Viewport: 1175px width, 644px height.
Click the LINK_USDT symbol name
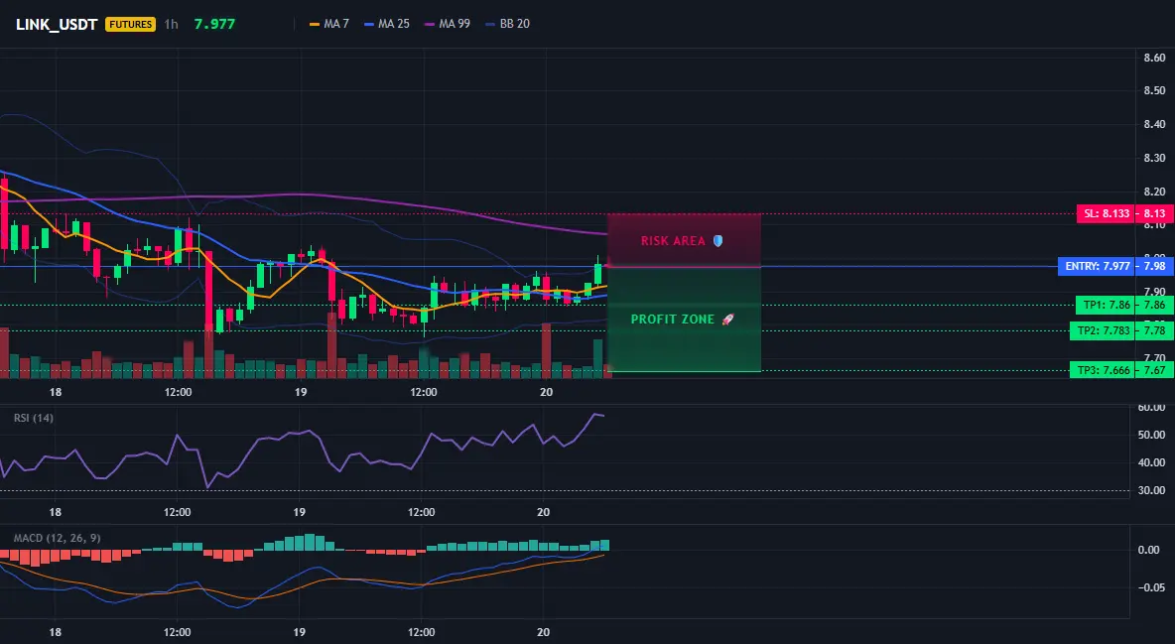57,24
